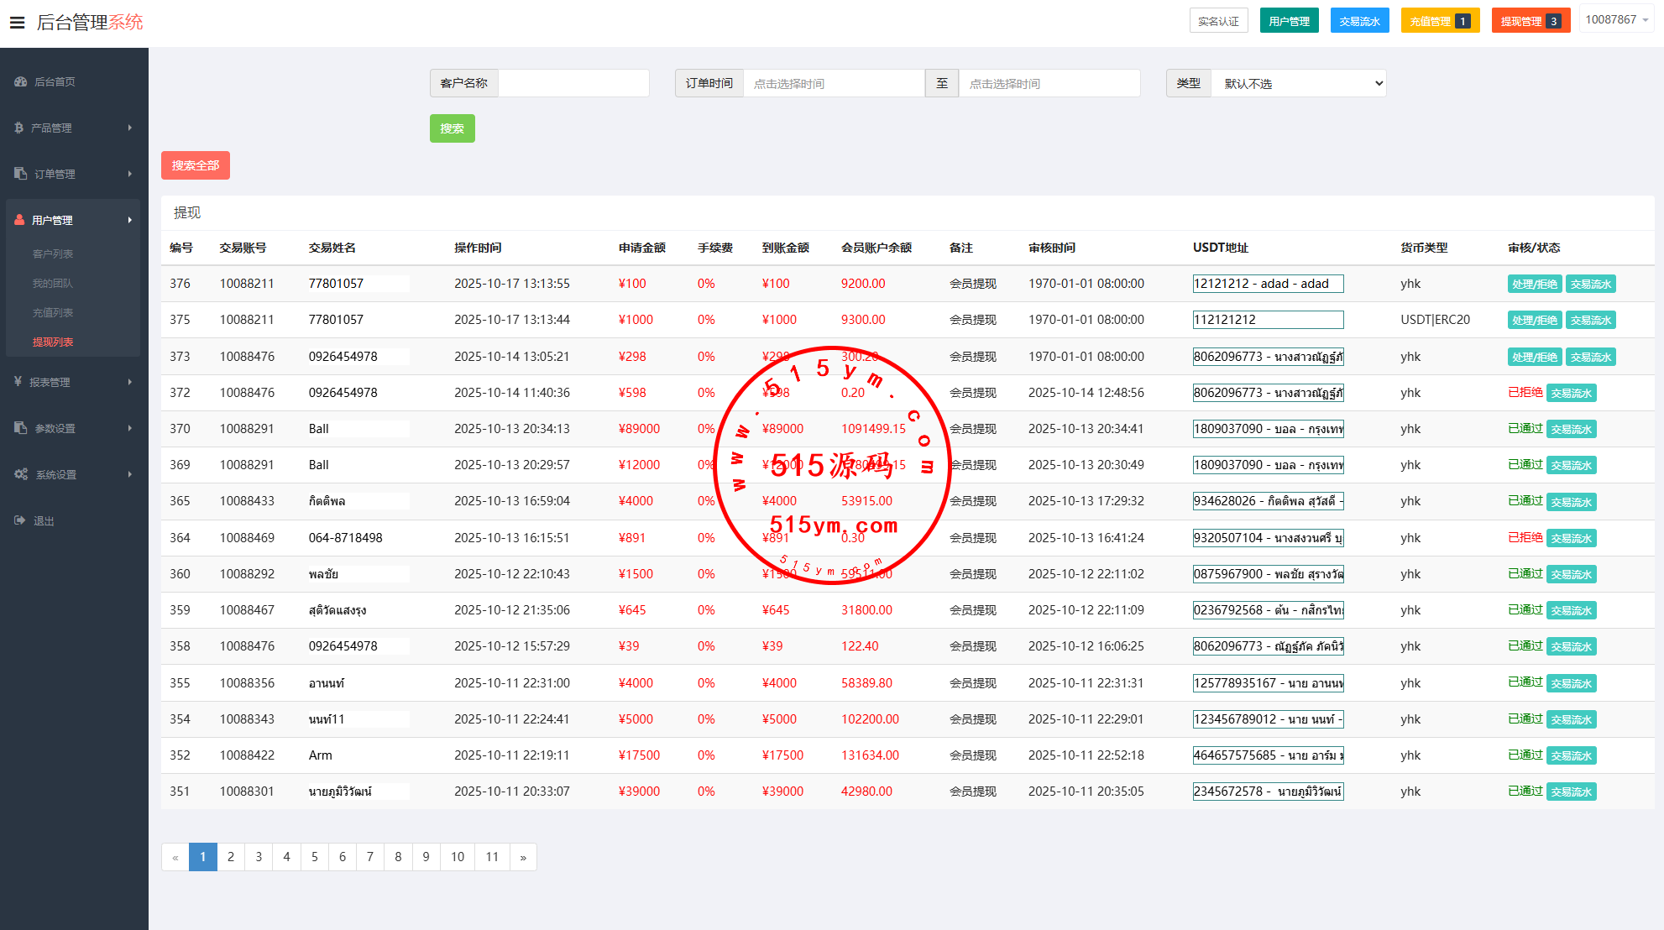Click the dashboard icon for 后台首页

[21, 82]
